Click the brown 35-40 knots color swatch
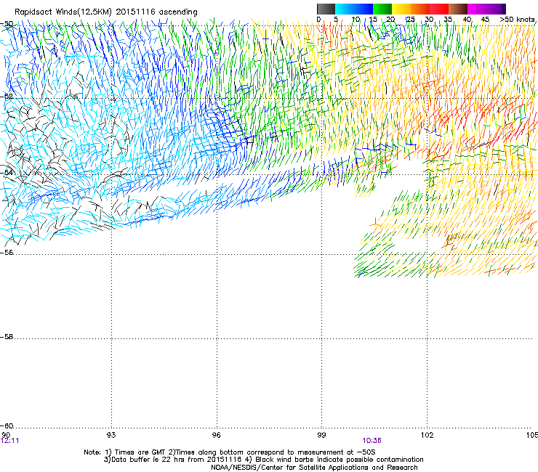 coord(458,9)
